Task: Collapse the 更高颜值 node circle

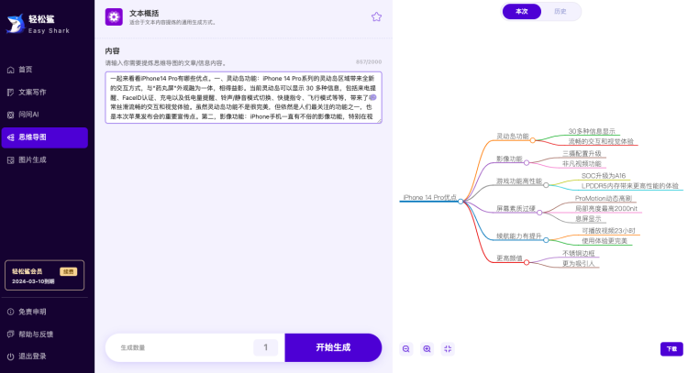Action: pos(527,262)
